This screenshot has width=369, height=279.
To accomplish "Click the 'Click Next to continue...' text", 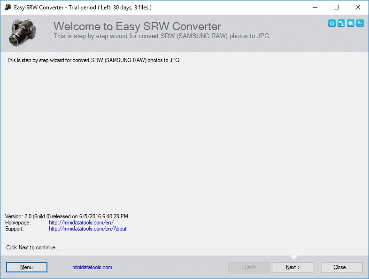I will pos(33,247).
